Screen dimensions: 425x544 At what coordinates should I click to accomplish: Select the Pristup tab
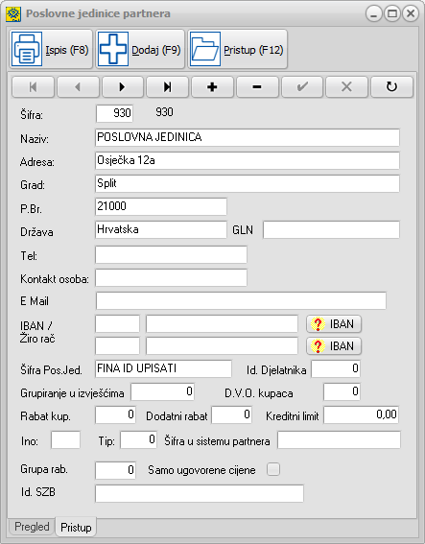[76, 528]
